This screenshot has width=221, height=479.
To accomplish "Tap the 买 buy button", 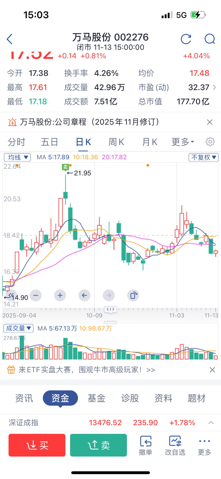I will tap(37, 445).
